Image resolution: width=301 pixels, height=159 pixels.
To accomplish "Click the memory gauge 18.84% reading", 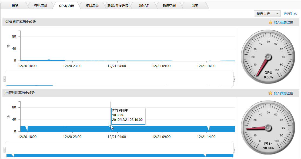I will [268, 148].
